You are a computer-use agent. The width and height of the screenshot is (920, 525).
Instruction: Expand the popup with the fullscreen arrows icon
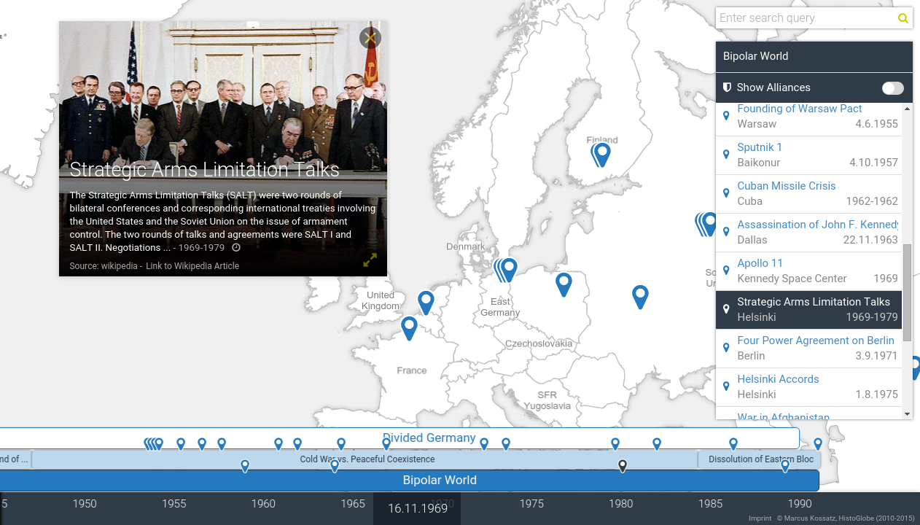(x=370, y=260)
